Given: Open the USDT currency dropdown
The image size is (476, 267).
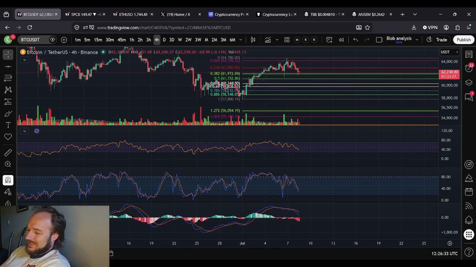Looking at the screenshot, I should (x=449, y=52).
